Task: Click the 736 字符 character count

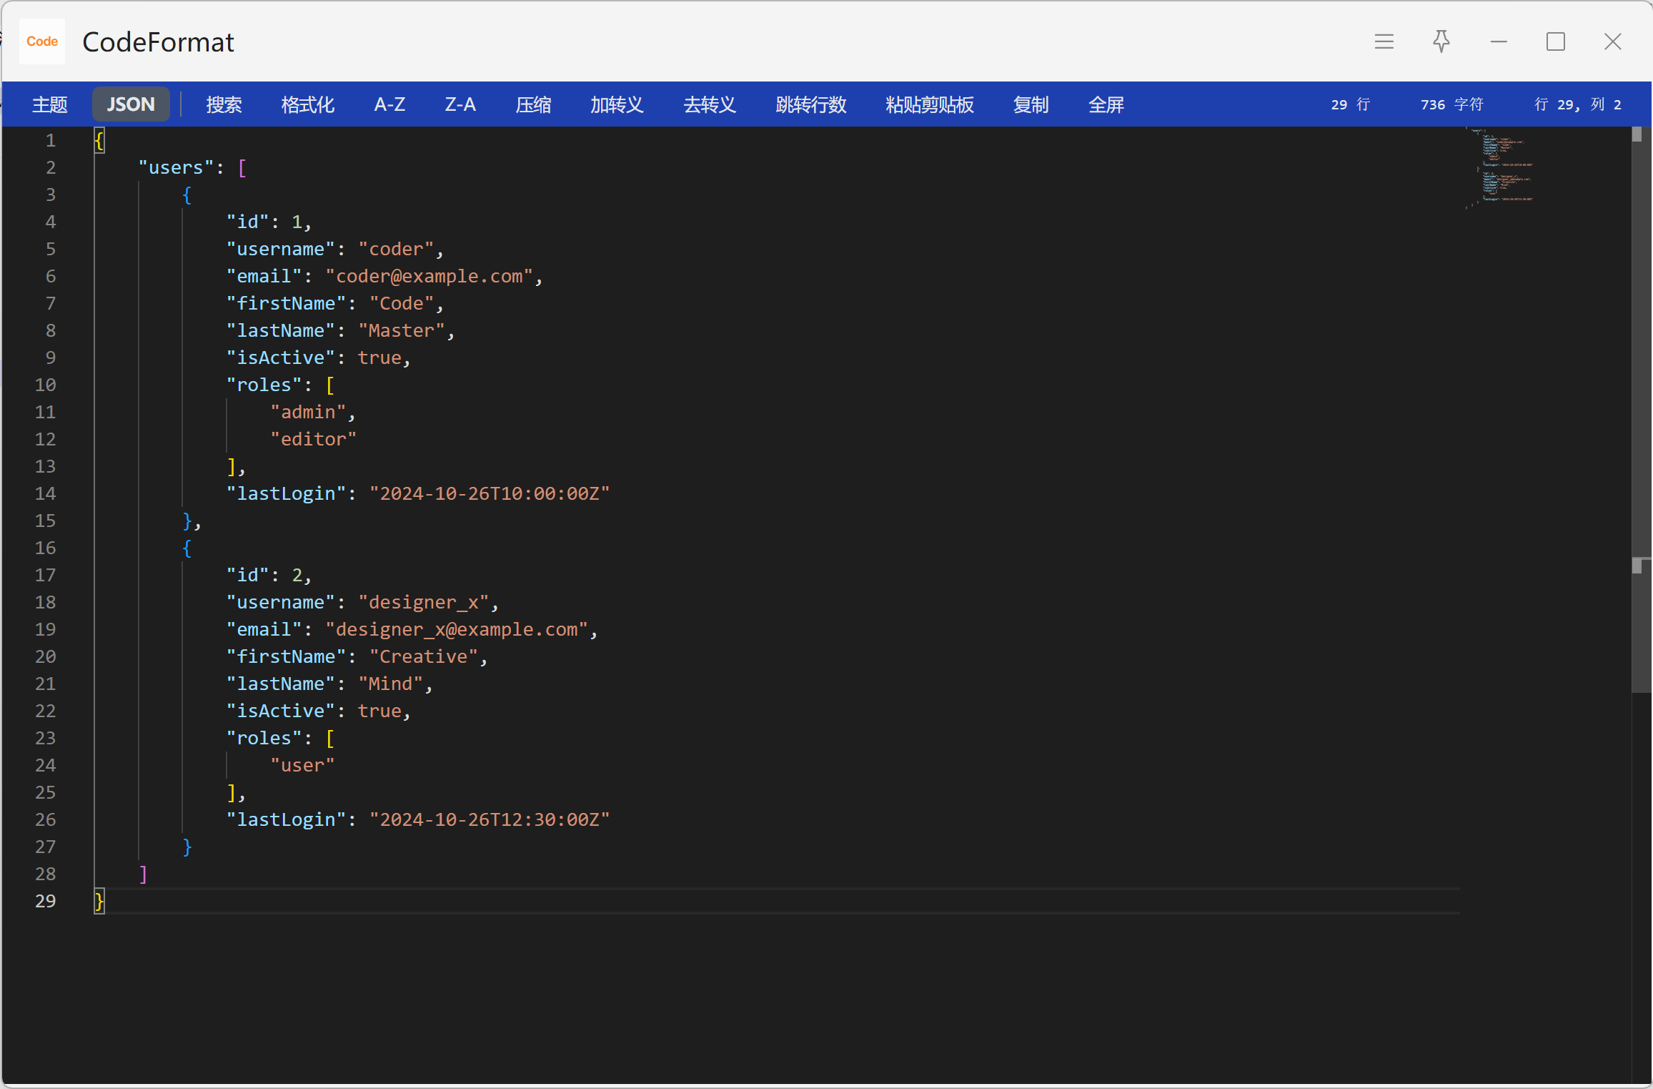Action: click(1452, 104)
